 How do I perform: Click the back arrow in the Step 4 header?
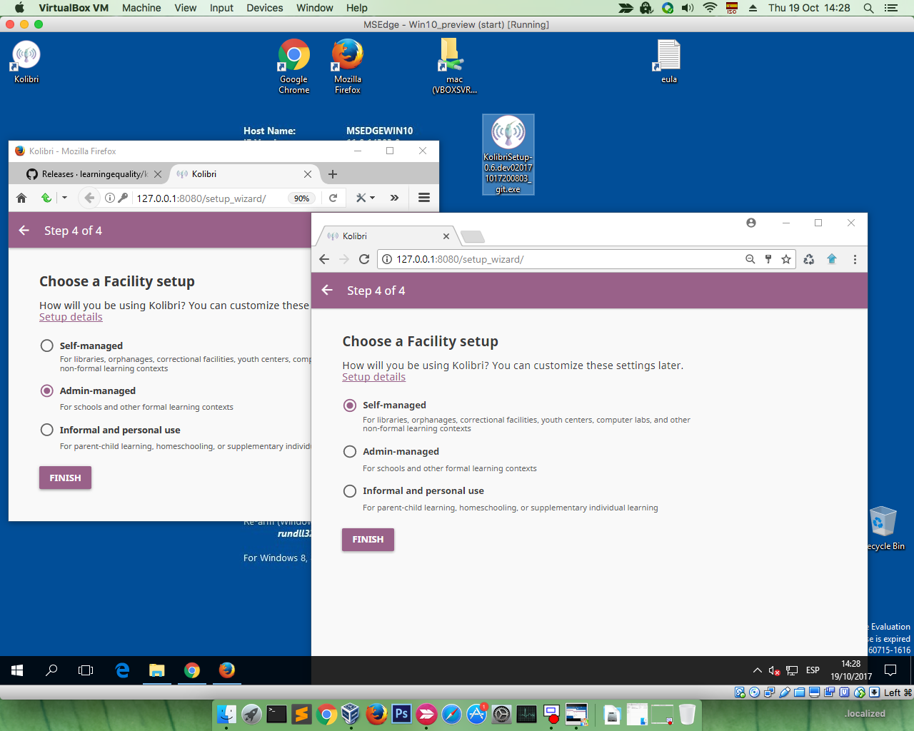pyautogui.click(x=327, y=291)
